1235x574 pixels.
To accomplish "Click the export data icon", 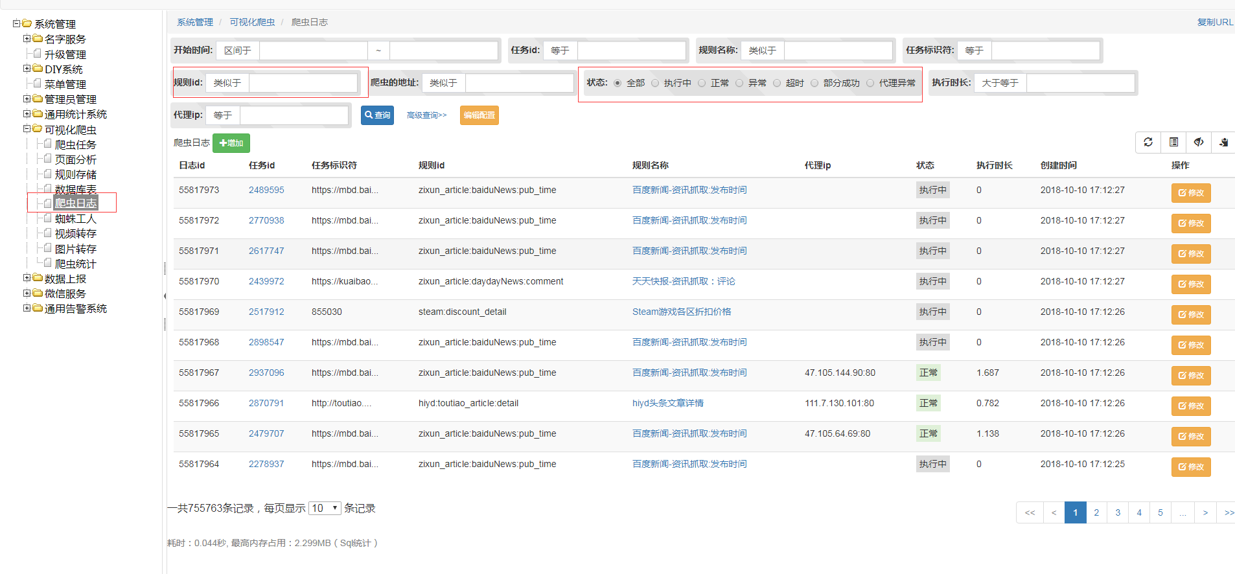I will [1223, 142].
